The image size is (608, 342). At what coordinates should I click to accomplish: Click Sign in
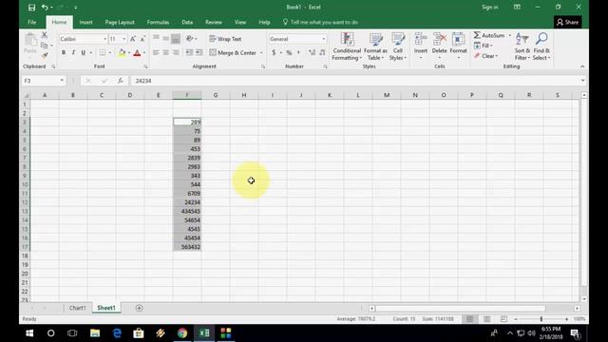490,7
